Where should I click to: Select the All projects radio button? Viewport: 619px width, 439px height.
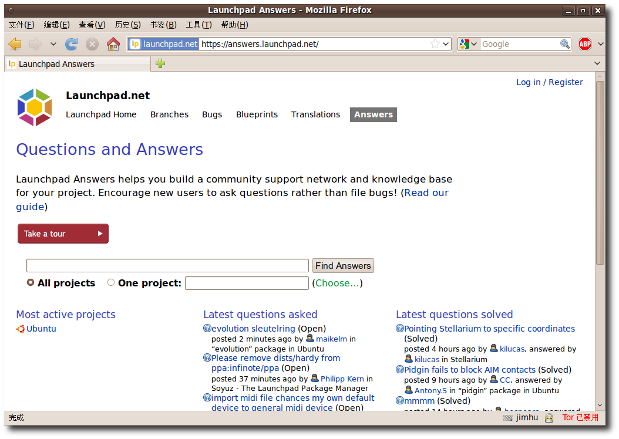pos(31,282)
